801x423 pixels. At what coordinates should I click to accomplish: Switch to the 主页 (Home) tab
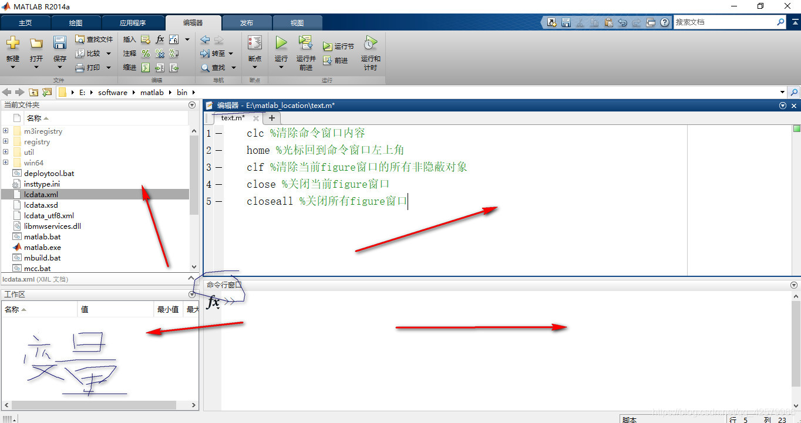pos(25,23)
